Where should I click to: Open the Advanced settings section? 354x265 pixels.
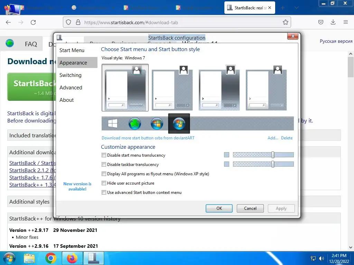[71, 87]
